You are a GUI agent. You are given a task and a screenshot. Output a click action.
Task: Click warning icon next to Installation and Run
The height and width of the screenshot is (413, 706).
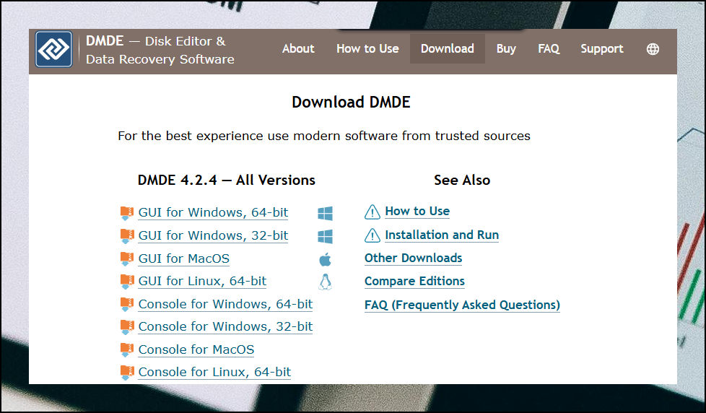pos(372,235)
